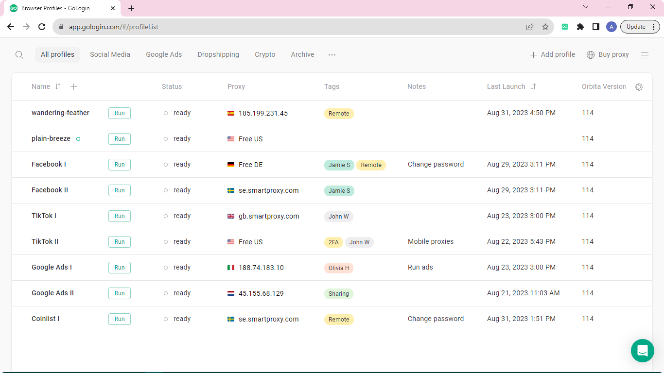
Task: Click the Buy proxy link
Action: tap(608, 55)
